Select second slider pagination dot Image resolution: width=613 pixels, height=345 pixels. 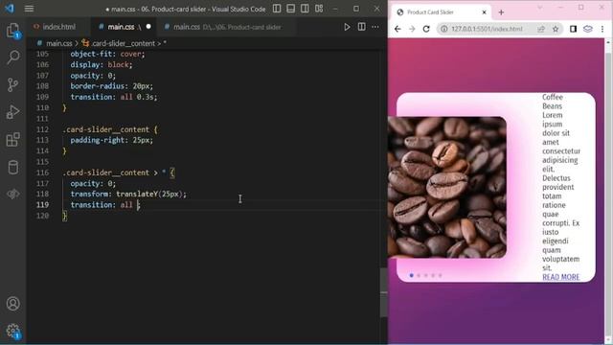click(x=419, y=275)
